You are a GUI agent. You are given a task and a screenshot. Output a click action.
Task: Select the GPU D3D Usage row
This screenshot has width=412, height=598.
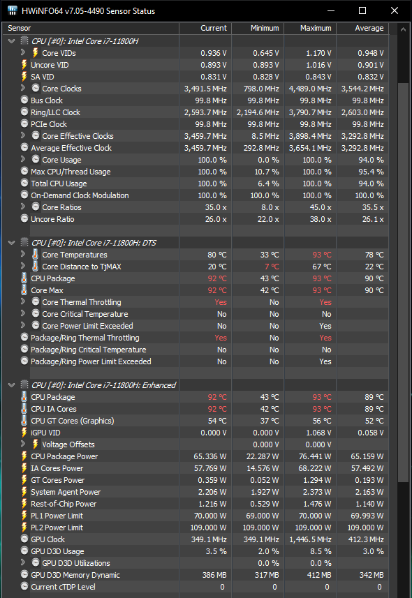(x=196, y=551)
